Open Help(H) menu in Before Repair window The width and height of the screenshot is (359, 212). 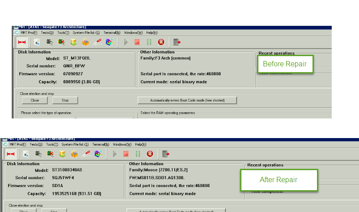[x=152, y=33]
